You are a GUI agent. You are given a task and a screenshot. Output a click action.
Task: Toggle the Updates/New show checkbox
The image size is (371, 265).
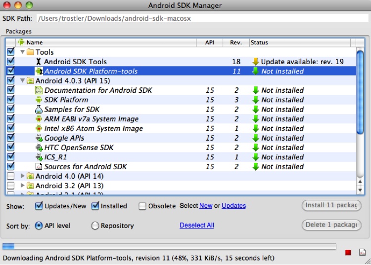coord(39,206)
